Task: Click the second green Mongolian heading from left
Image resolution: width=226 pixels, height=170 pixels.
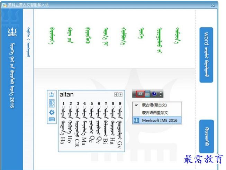Action: click(x=70, y=35)
